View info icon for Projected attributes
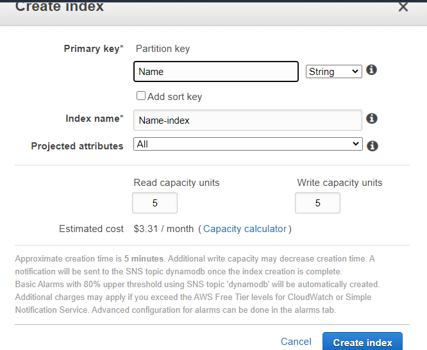Image resolution: width=427 pixels, height=350 pixels. click(372, 146)
